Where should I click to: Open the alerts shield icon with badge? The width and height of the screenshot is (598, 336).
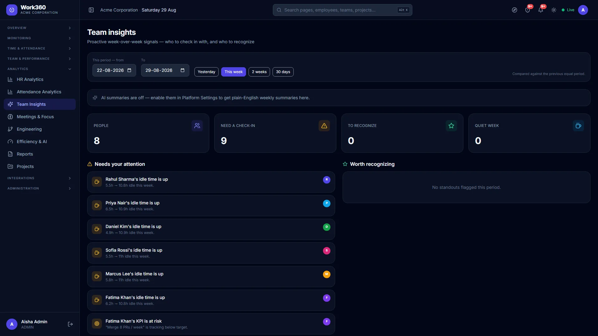[528, 10]
